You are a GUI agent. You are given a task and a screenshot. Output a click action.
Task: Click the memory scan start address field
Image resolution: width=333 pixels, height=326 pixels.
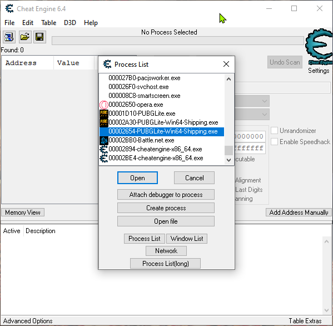coord(250,136)
